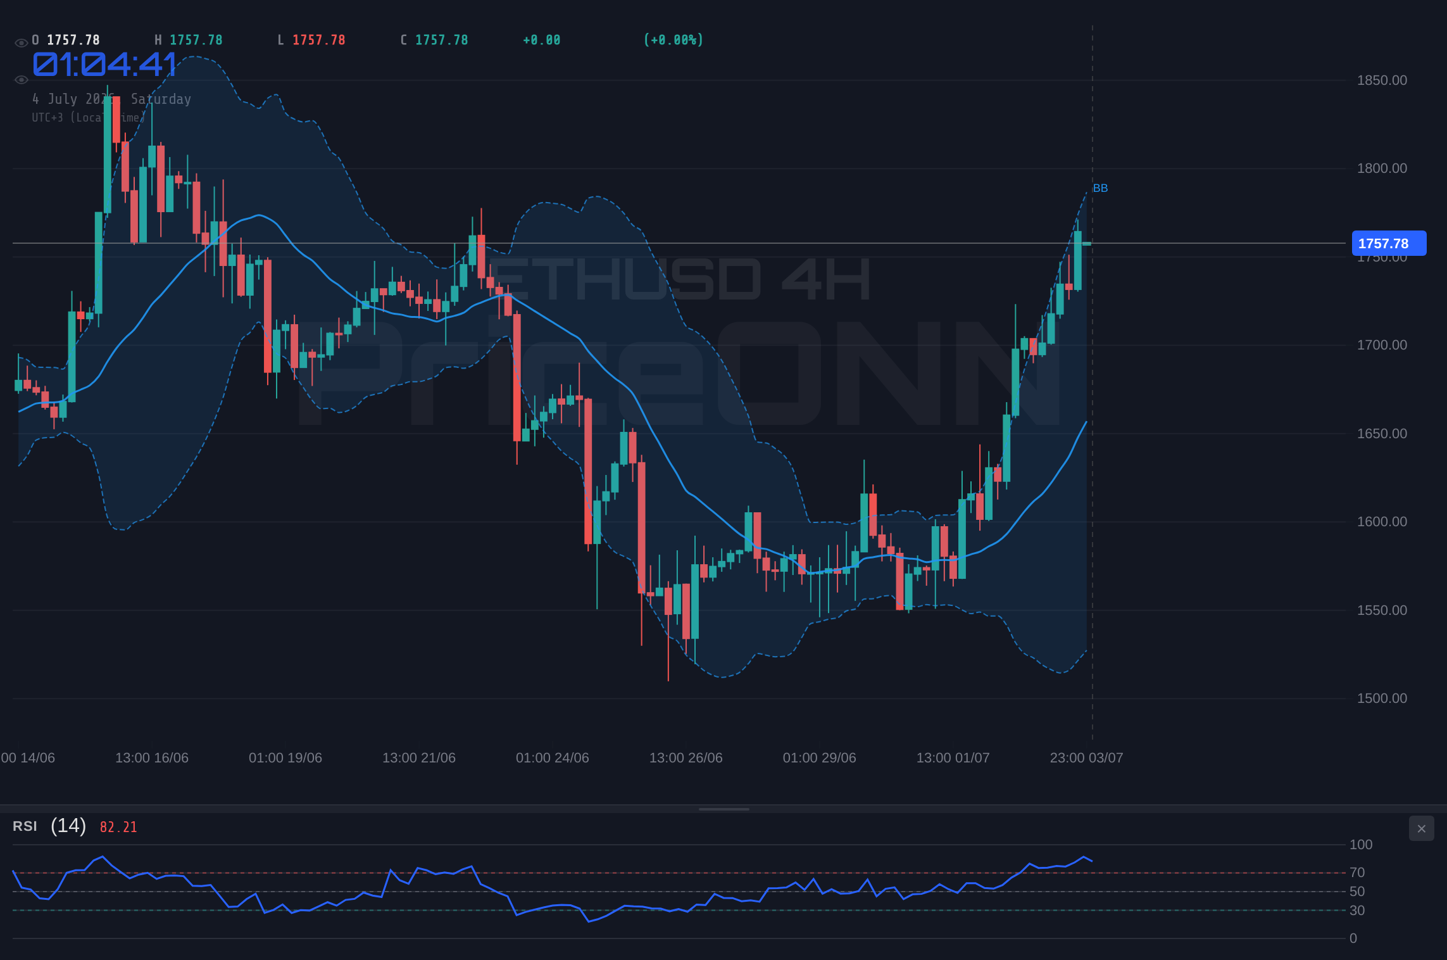This screenshot has height=960, width=1447.
Task: Click the 1850.00 price axis label
Action: point(1382,80)
